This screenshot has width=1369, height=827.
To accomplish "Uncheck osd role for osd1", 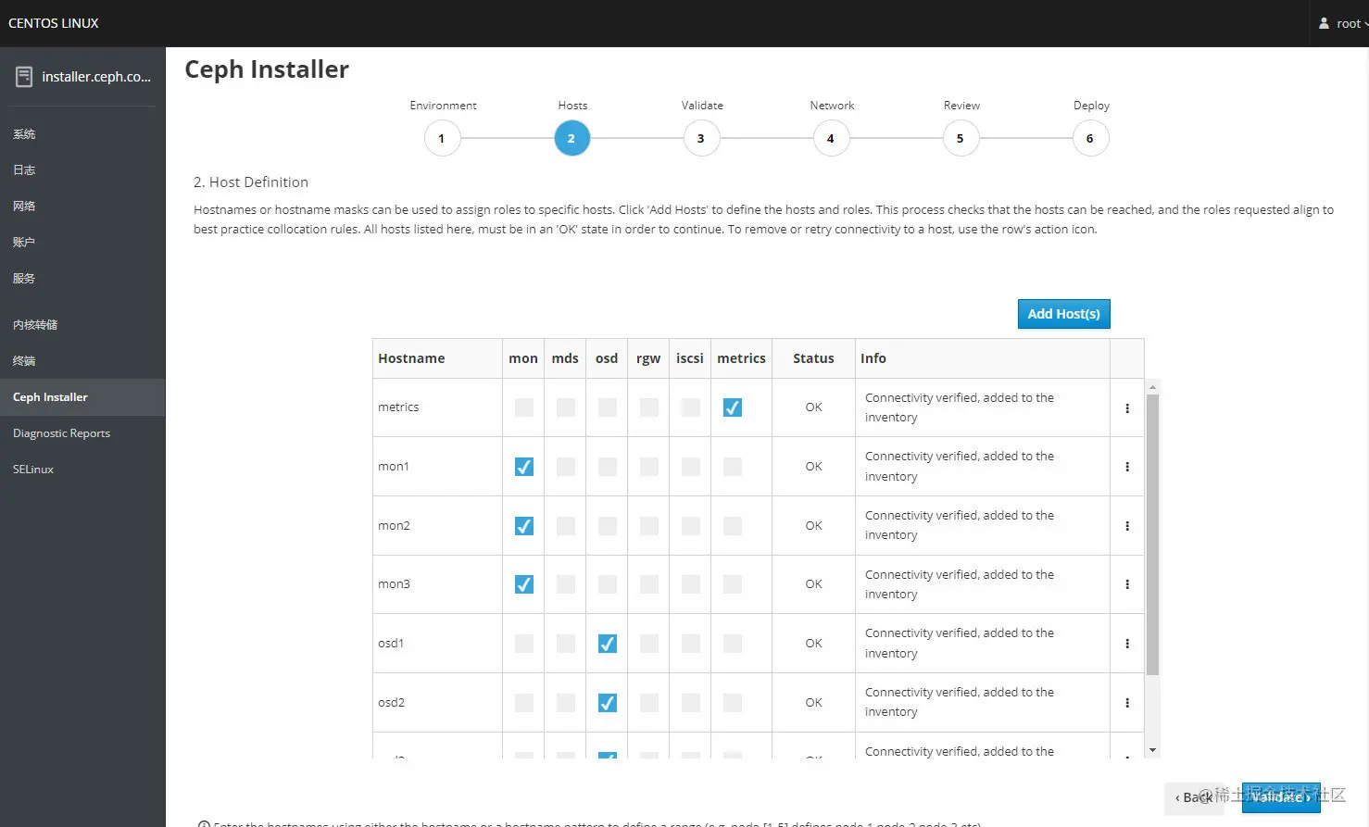I will tap(608, 644).
